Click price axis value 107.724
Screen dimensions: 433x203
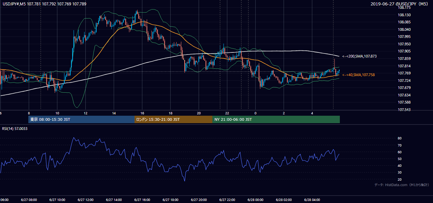(404, 81)
